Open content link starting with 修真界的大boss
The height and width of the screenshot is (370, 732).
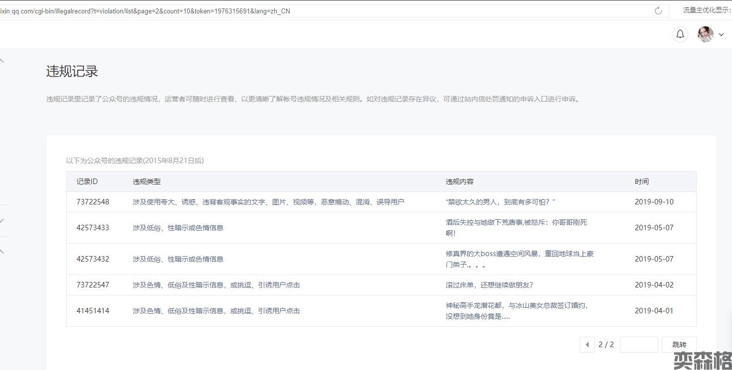click(520, 254)
